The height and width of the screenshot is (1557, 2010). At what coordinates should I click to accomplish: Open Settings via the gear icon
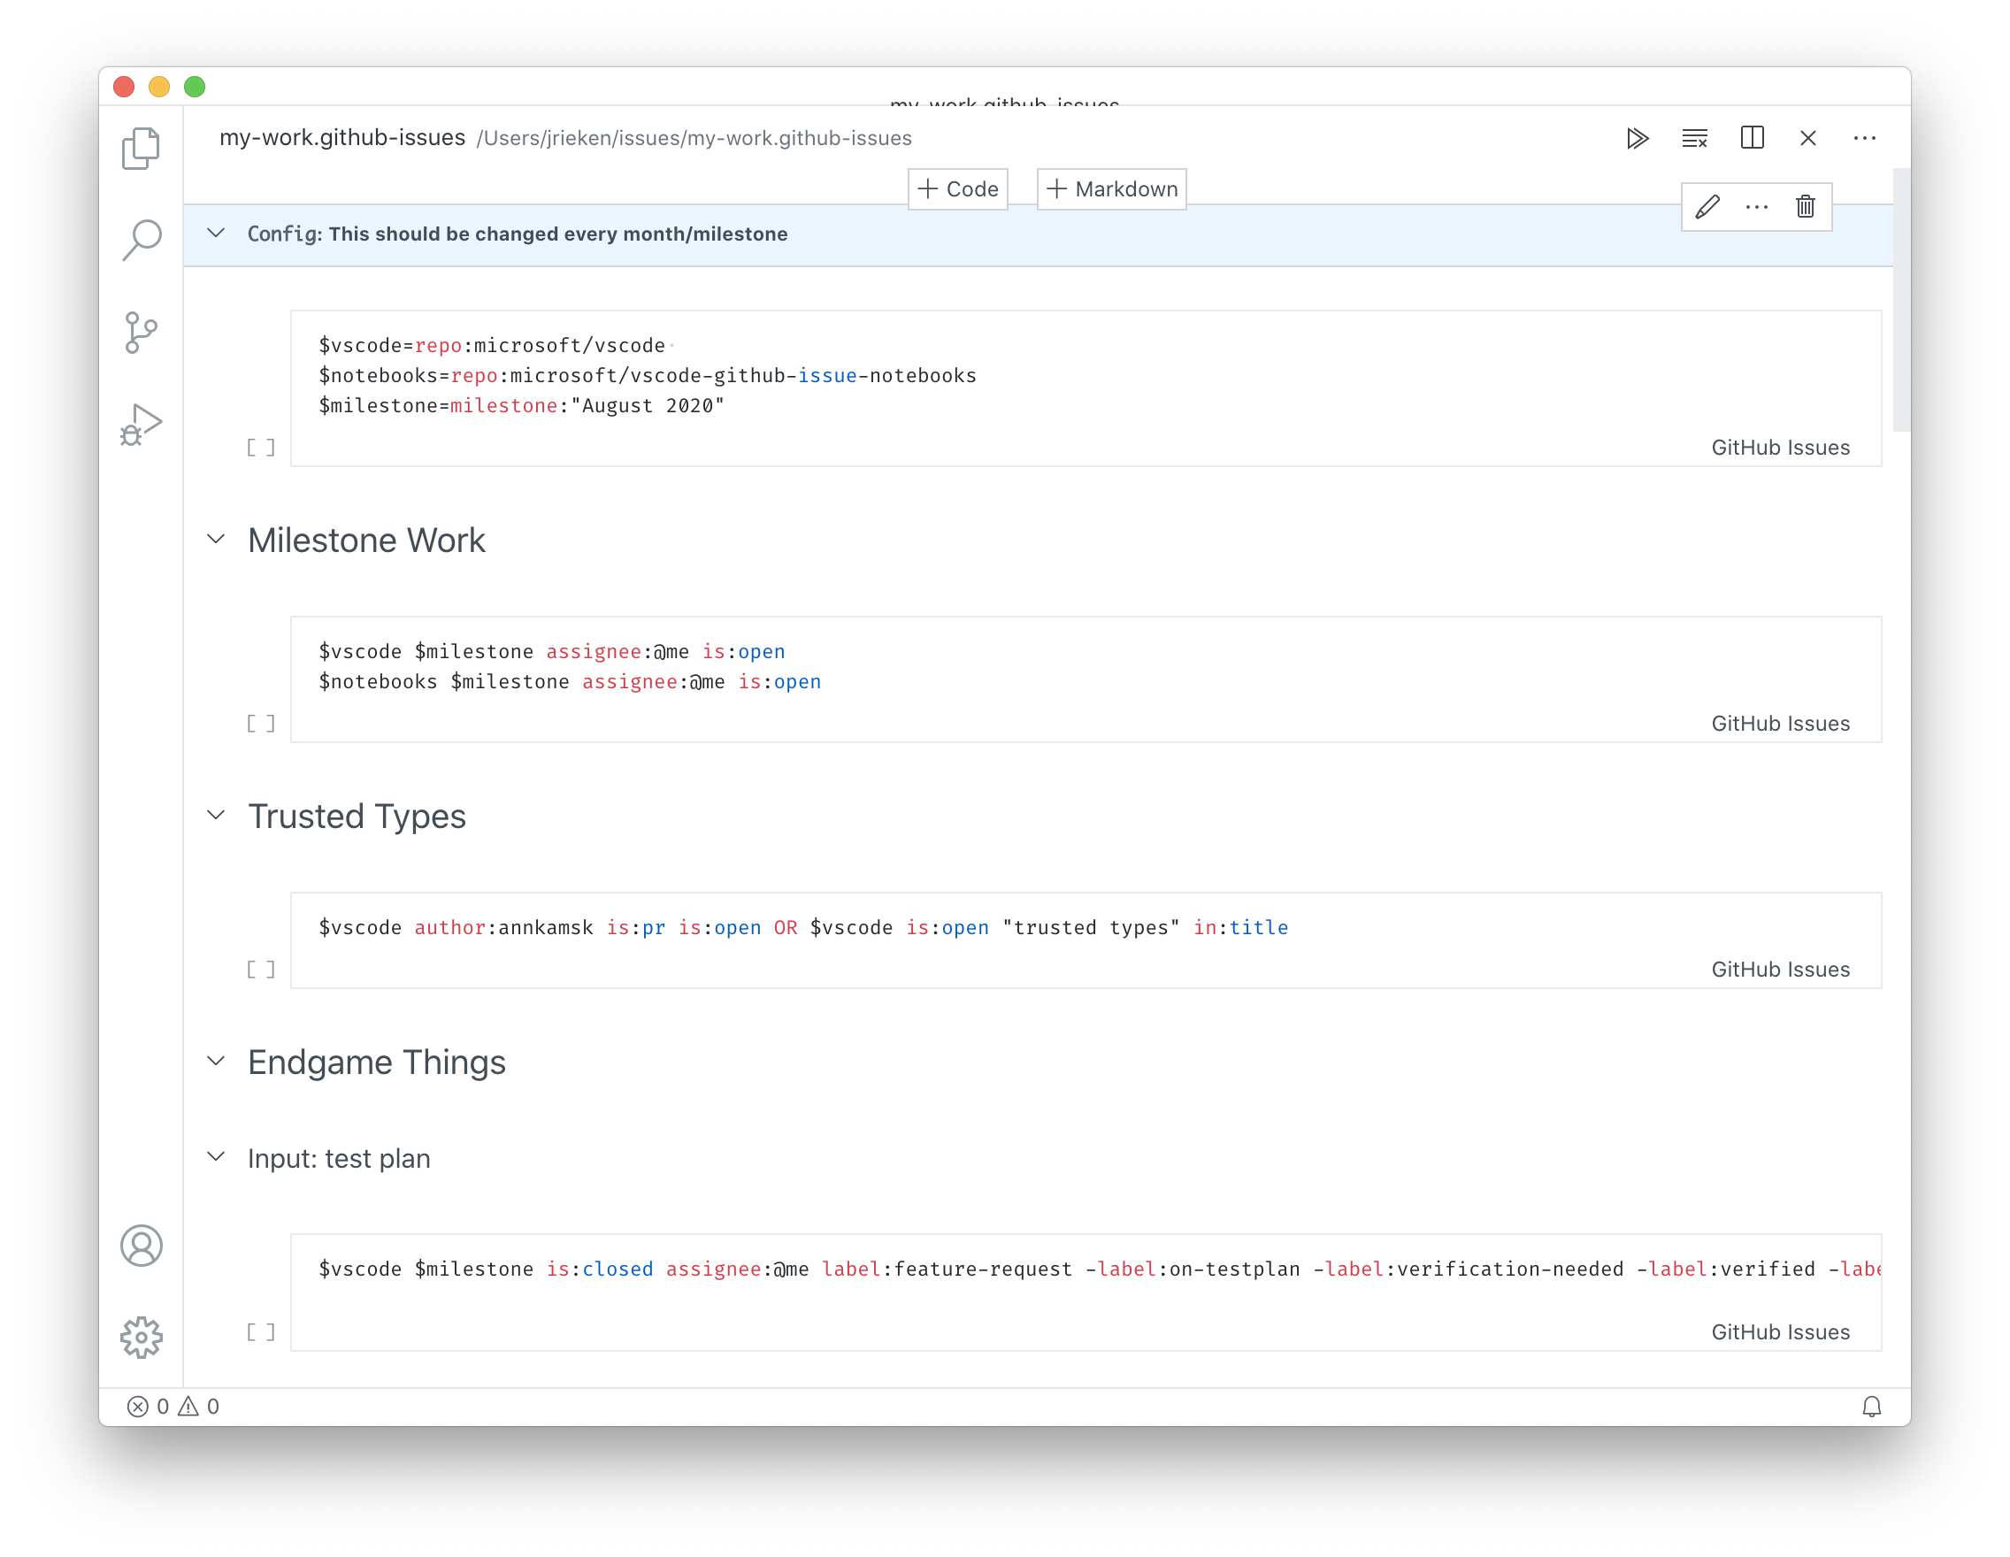142,1338
